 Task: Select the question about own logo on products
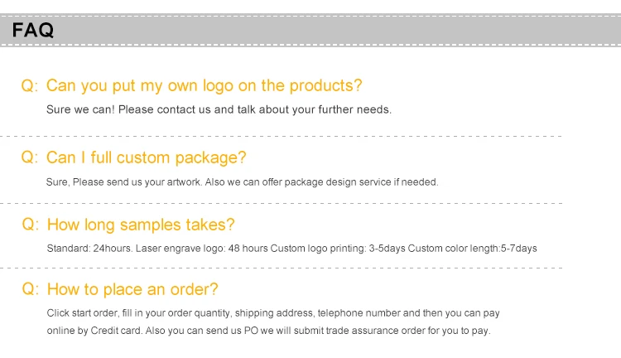click(204, 85)
